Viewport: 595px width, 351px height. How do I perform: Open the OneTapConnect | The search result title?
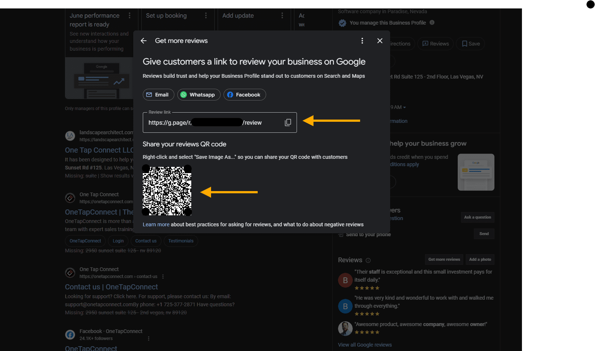tap(99, 212)
